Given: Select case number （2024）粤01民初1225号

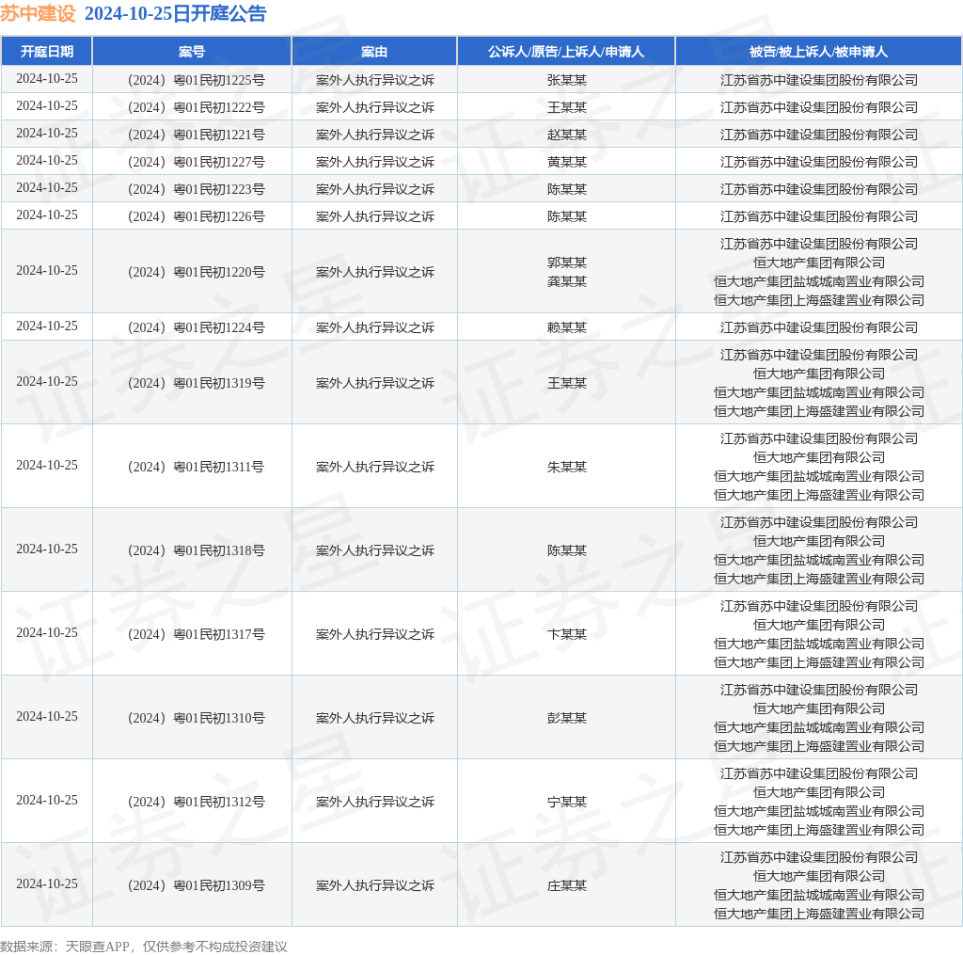Looking at the screenshot, I should coord(196,80).
